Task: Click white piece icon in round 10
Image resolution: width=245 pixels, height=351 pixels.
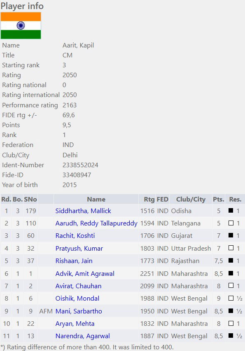Action: click(x=231, y=323)
